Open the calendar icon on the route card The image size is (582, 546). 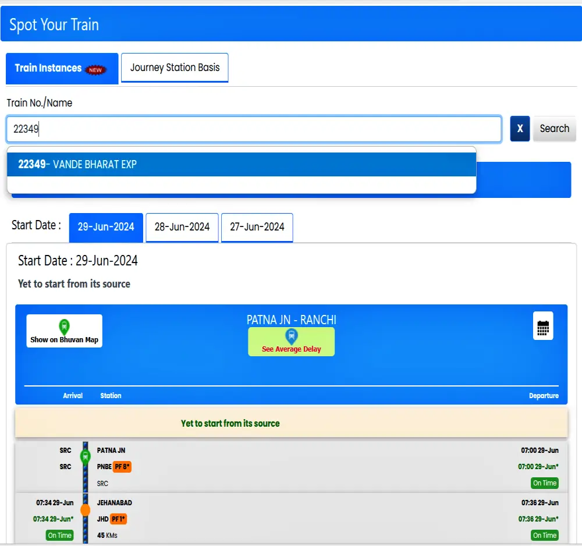click(542, 326)
